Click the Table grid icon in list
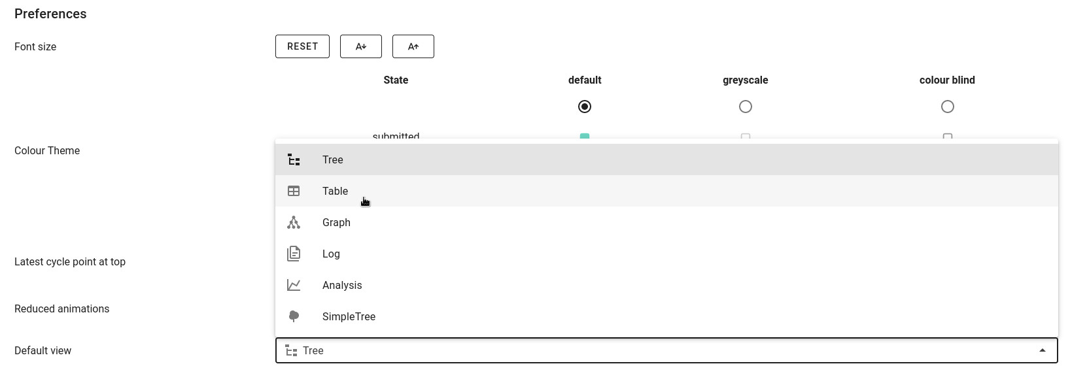The image size is (1070, 383). click(x=294, y=191)
